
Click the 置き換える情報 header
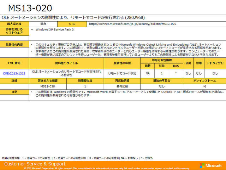tap(48, 81)
